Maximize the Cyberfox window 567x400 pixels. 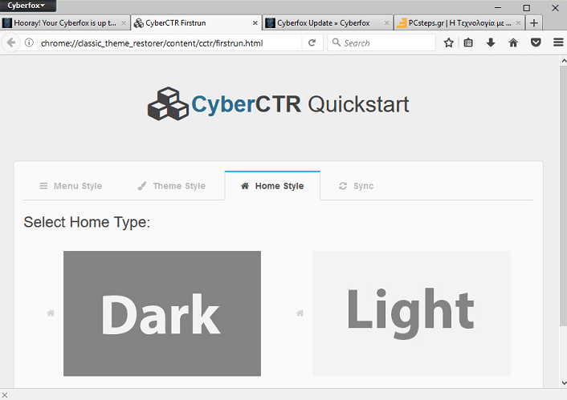(527, 7)
